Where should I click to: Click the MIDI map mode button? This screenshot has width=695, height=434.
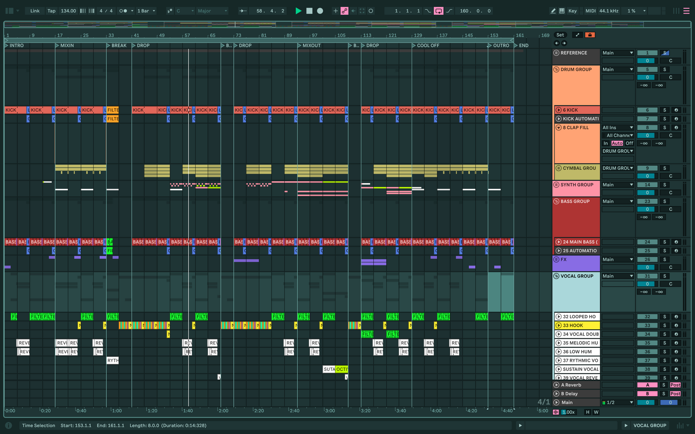pyautogui.click(x=590, y=11)
